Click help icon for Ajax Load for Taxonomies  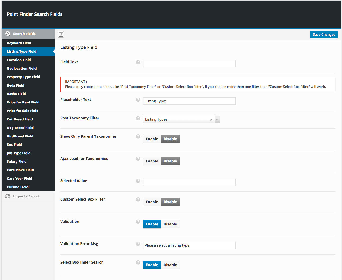(x=138, y=159)
